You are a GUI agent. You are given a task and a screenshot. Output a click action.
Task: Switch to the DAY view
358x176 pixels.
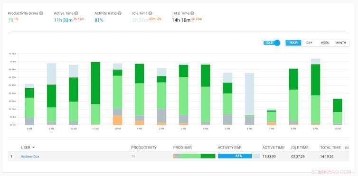point(309,43)
